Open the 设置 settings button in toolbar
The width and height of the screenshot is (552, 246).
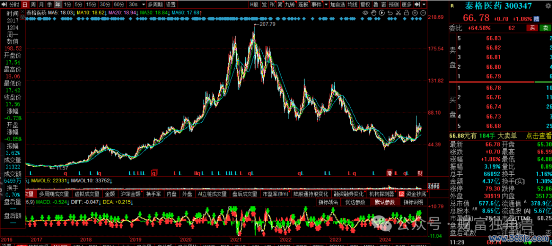coord(171,5)
